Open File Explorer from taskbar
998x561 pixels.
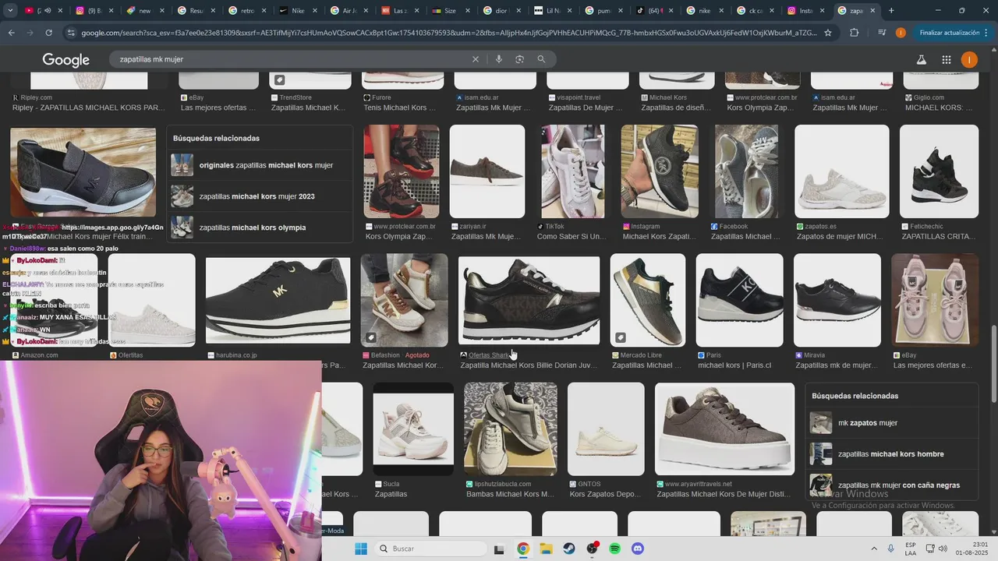pyautogui.click(x=546, y=549)
